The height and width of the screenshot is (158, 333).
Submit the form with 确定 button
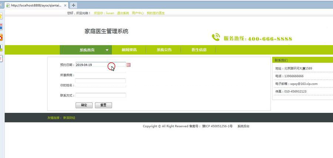tap(84, 105)
